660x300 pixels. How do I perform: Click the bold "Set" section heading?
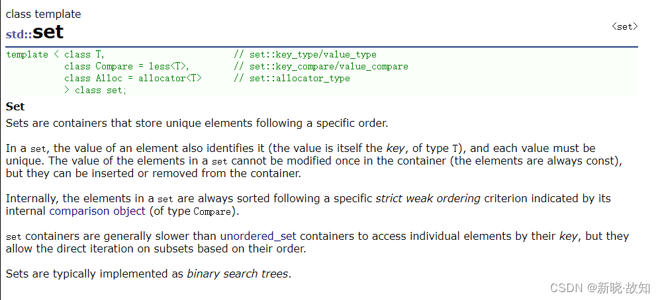point(15,107)
